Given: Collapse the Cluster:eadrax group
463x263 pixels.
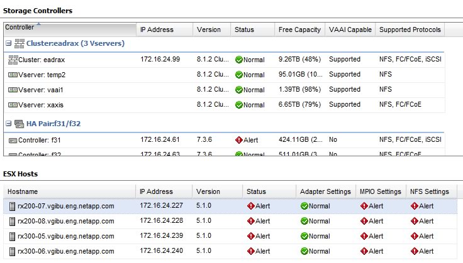Looking at the screenshot, I should (x=8, y=43).
